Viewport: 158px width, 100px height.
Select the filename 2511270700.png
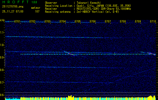[x=13, y=7]
